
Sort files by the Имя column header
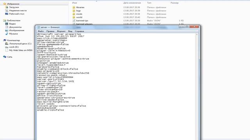pos(75,3)
